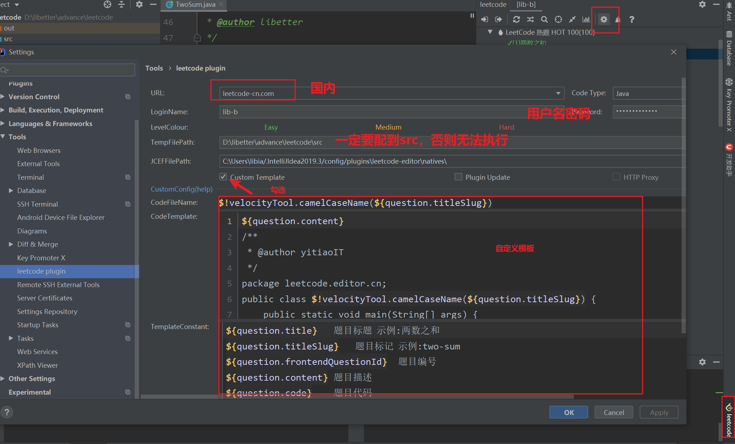Click the collapse-all arrows icon
This screenshot has width=735, height=444.
pos(572,19)
